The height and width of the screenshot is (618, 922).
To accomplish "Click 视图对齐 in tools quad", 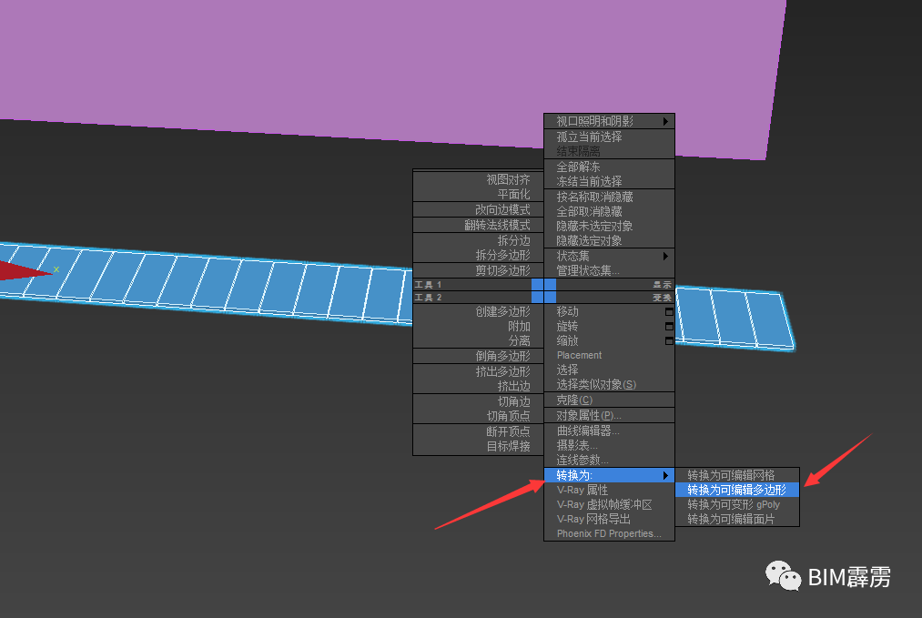I will 478,179.
